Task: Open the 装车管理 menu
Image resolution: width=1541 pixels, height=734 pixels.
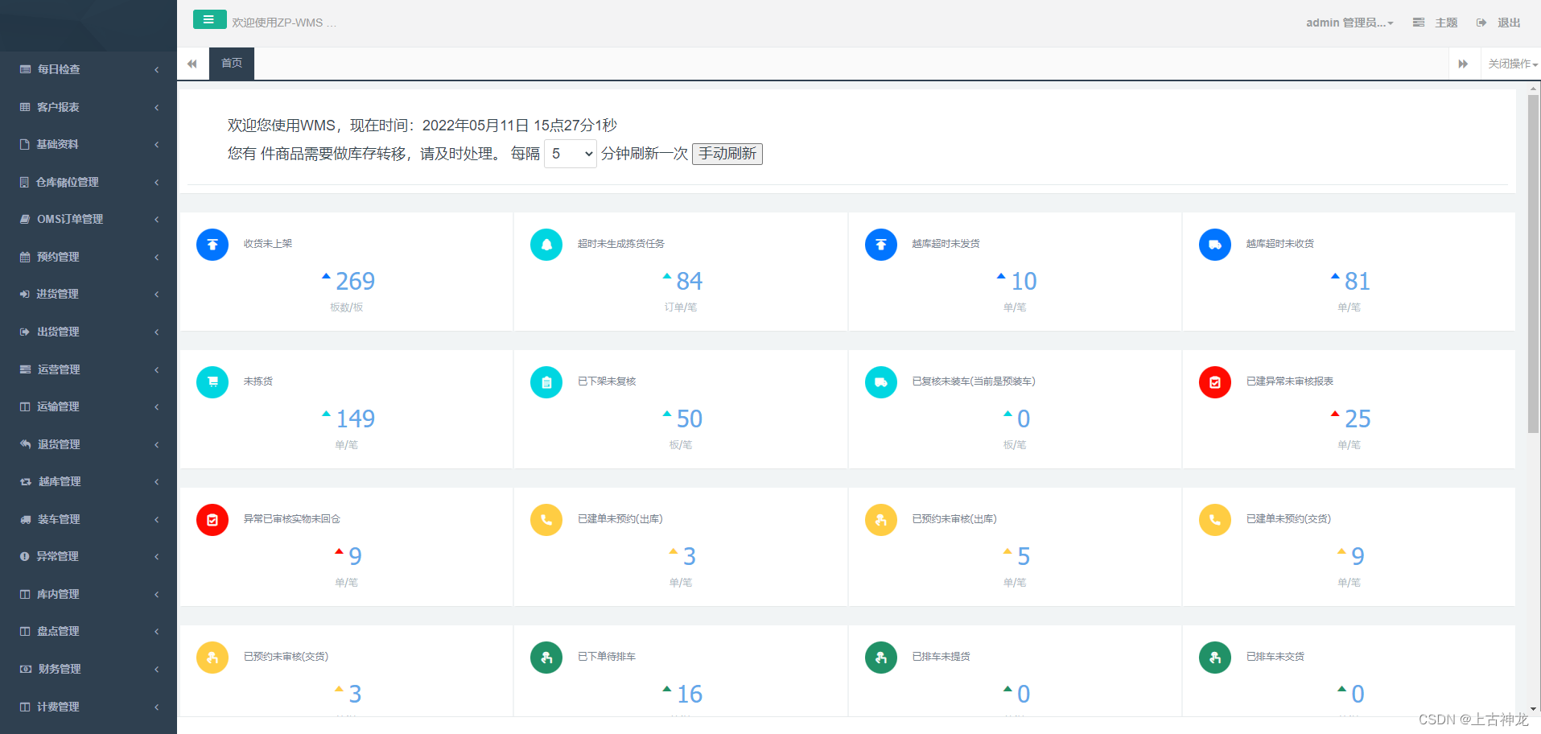Action: (x=89, y=519)
